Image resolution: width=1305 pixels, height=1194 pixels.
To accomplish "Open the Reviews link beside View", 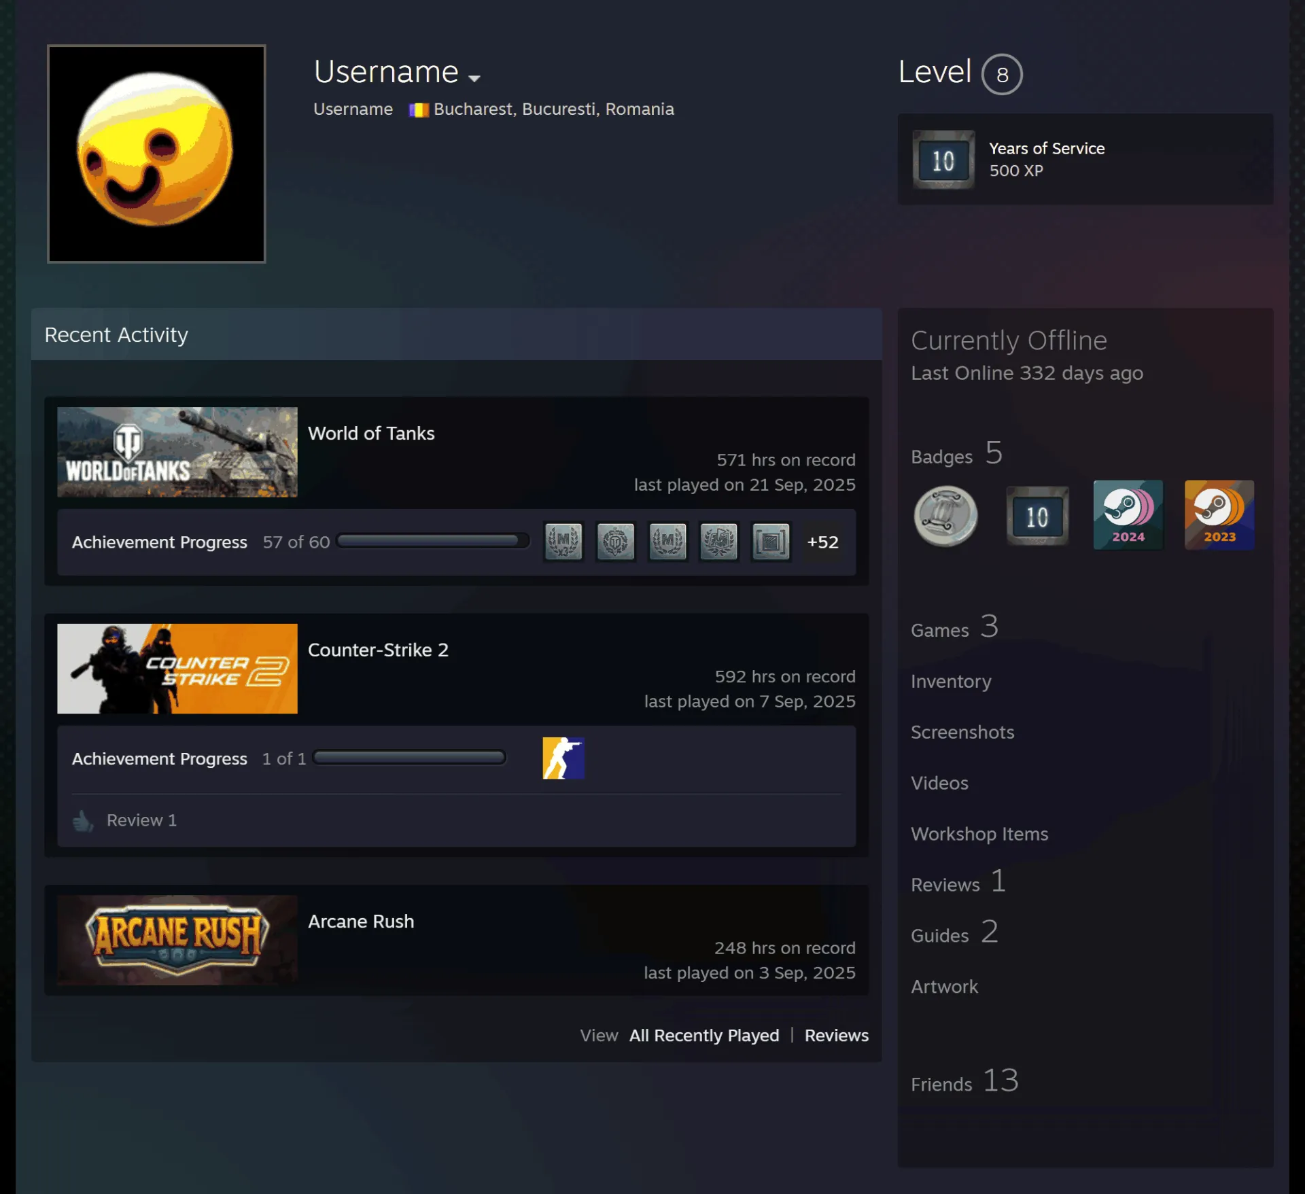I will [x=837, y=1035].
